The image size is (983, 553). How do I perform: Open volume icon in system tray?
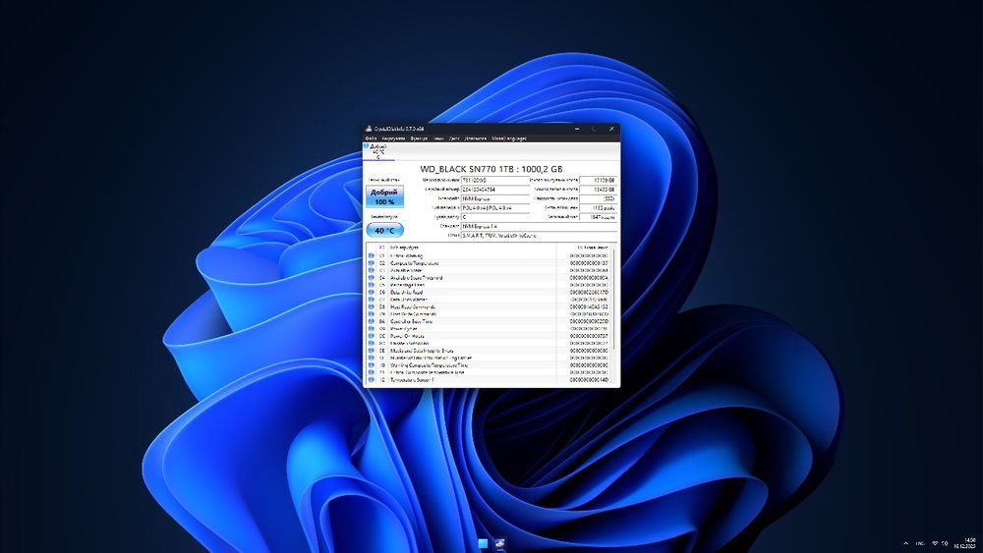coord(945,543)
